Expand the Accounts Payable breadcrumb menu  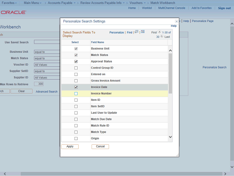[62, 3]
